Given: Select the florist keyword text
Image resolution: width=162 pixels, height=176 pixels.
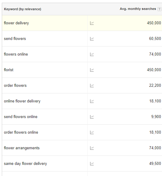Looking at the screenshot, I should (x=8, y=70).
